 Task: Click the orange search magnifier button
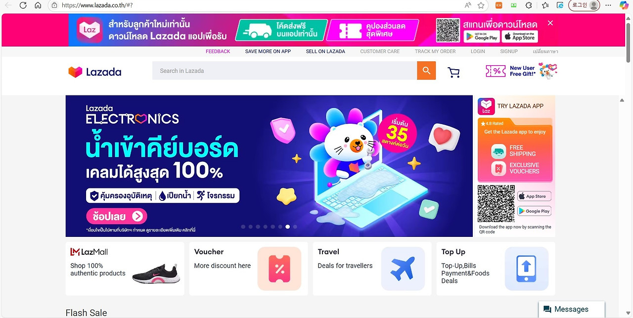pyautogui.click(x=426, y=71)
